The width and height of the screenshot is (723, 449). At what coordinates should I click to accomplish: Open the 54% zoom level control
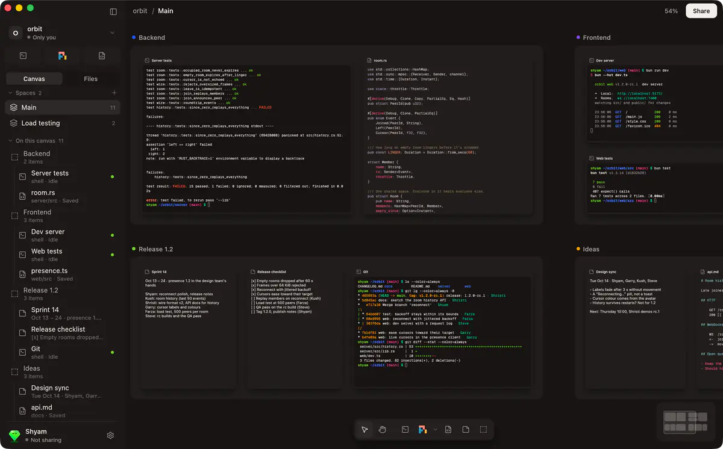pos(671,11)
